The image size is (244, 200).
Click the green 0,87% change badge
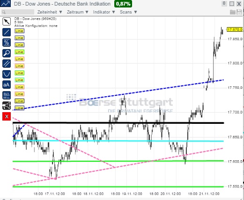point(123,4)
